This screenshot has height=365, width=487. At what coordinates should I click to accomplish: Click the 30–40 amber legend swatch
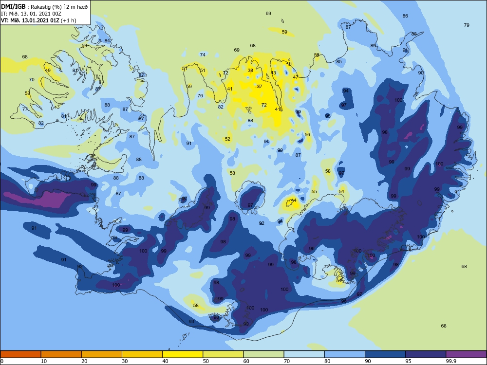point(142,354)
